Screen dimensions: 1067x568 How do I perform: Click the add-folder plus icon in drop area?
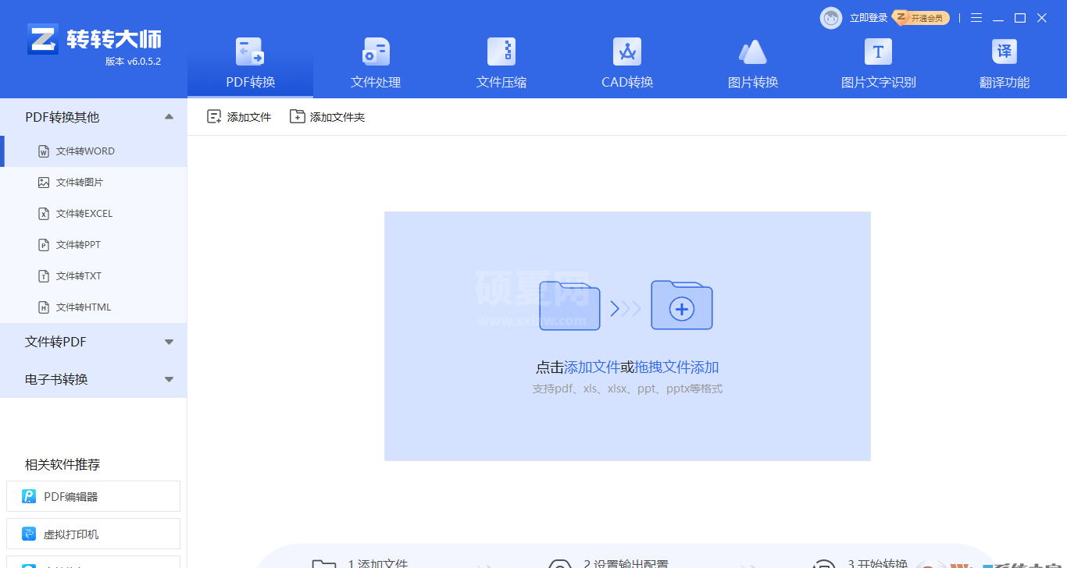point(682,305)
